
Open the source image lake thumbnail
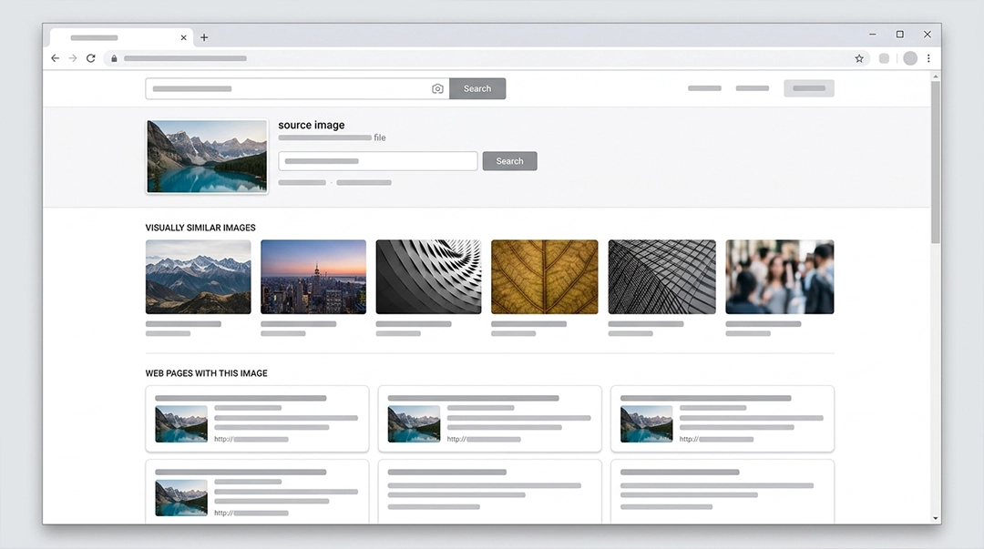pos(207,157)
